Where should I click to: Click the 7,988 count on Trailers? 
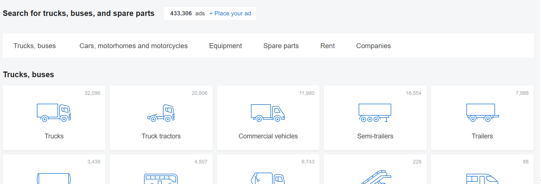522,93
